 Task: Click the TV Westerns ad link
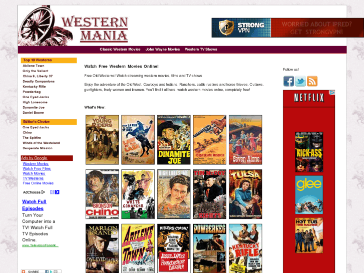click(x=33, y=178)
